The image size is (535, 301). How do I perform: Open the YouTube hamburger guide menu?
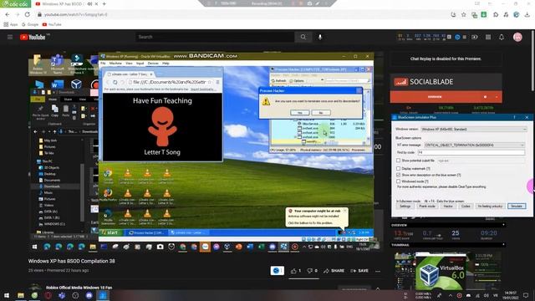(10, 37)
